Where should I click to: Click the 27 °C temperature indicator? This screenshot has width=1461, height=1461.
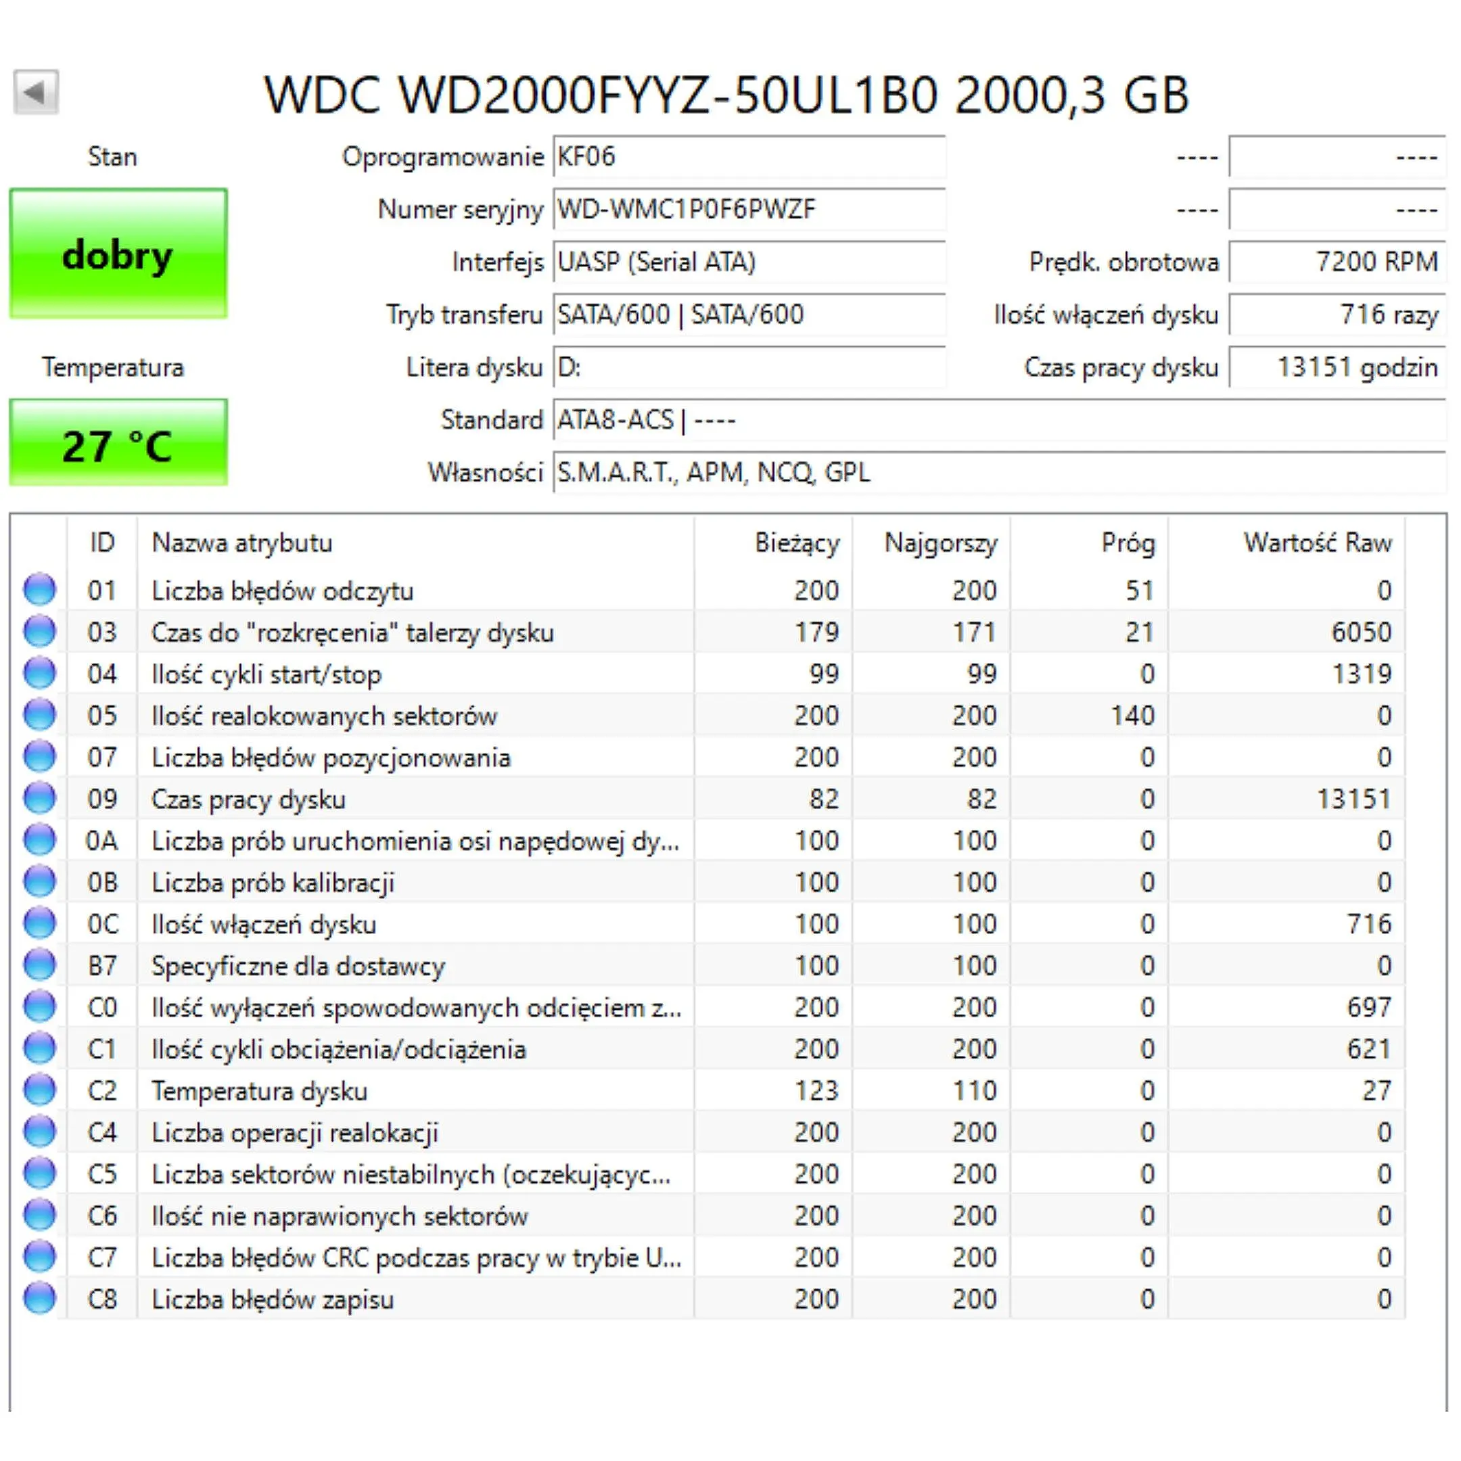click(118, 442)
